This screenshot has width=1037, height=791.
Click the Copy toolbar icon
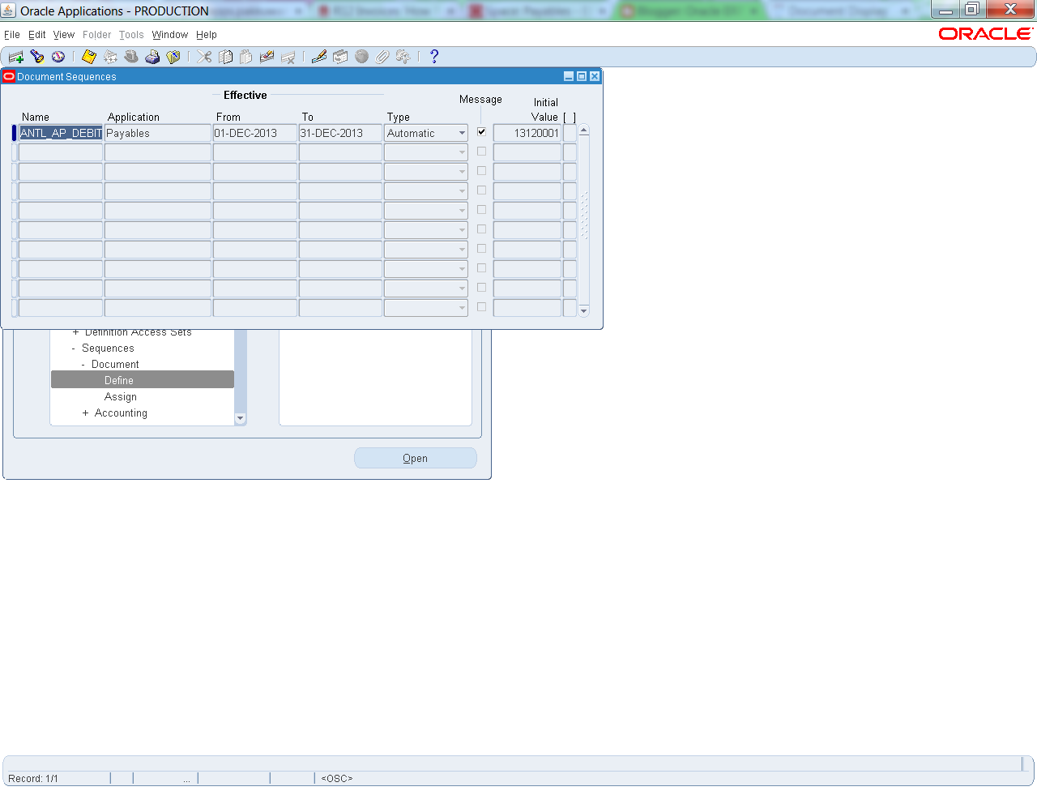[x=225, y=57]
